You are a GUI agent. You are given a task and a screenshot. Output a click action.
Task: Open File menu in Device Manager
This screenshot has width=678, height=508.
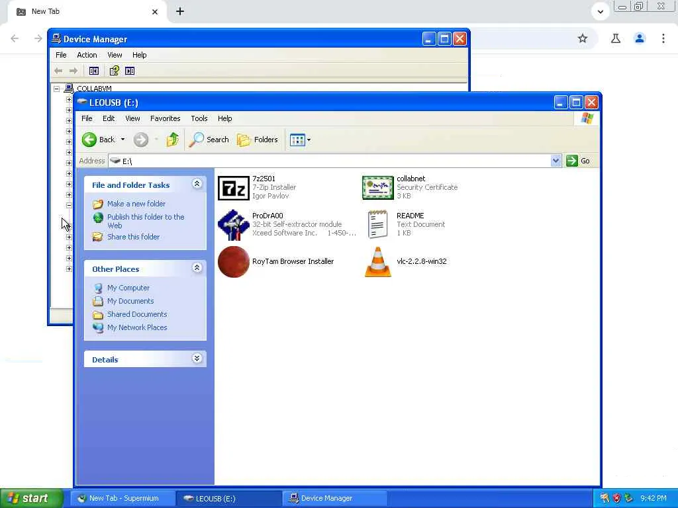click(61, 55)
